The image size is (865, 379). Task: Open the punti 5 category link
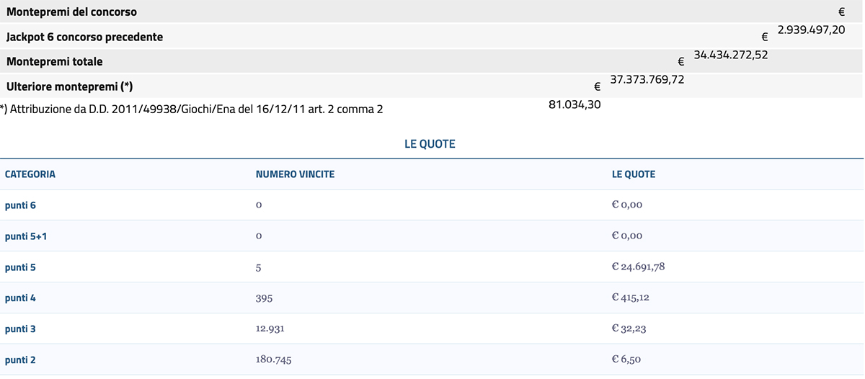20,267
